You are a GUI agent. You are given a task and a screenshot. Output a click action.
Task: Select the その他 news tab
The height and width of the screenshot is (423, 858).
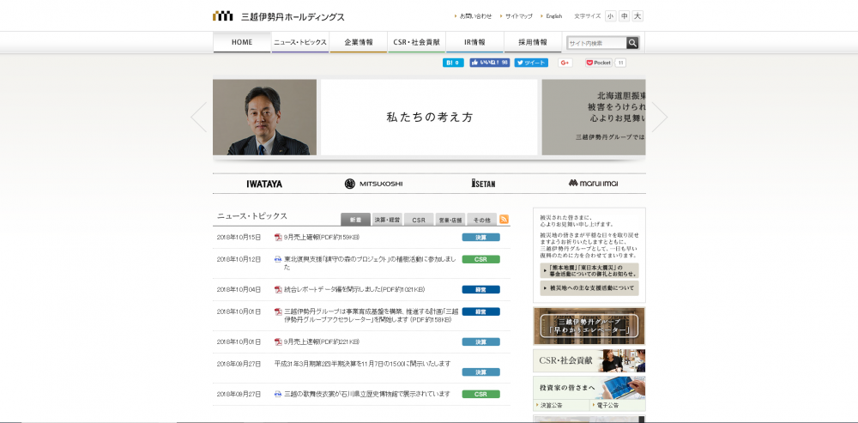[x=481, y=220]
